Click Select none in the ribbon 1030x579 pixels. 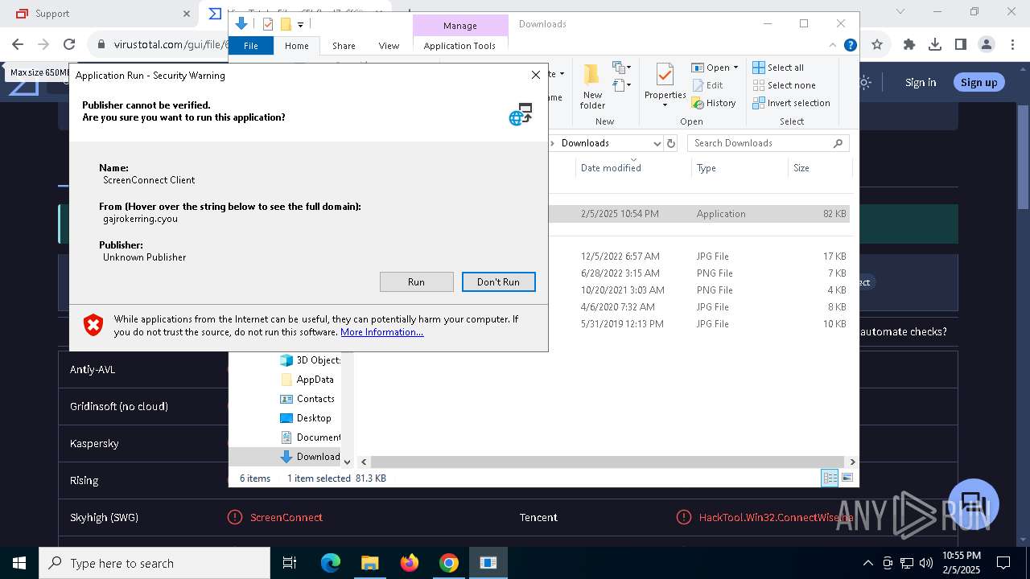pos(784,85)
